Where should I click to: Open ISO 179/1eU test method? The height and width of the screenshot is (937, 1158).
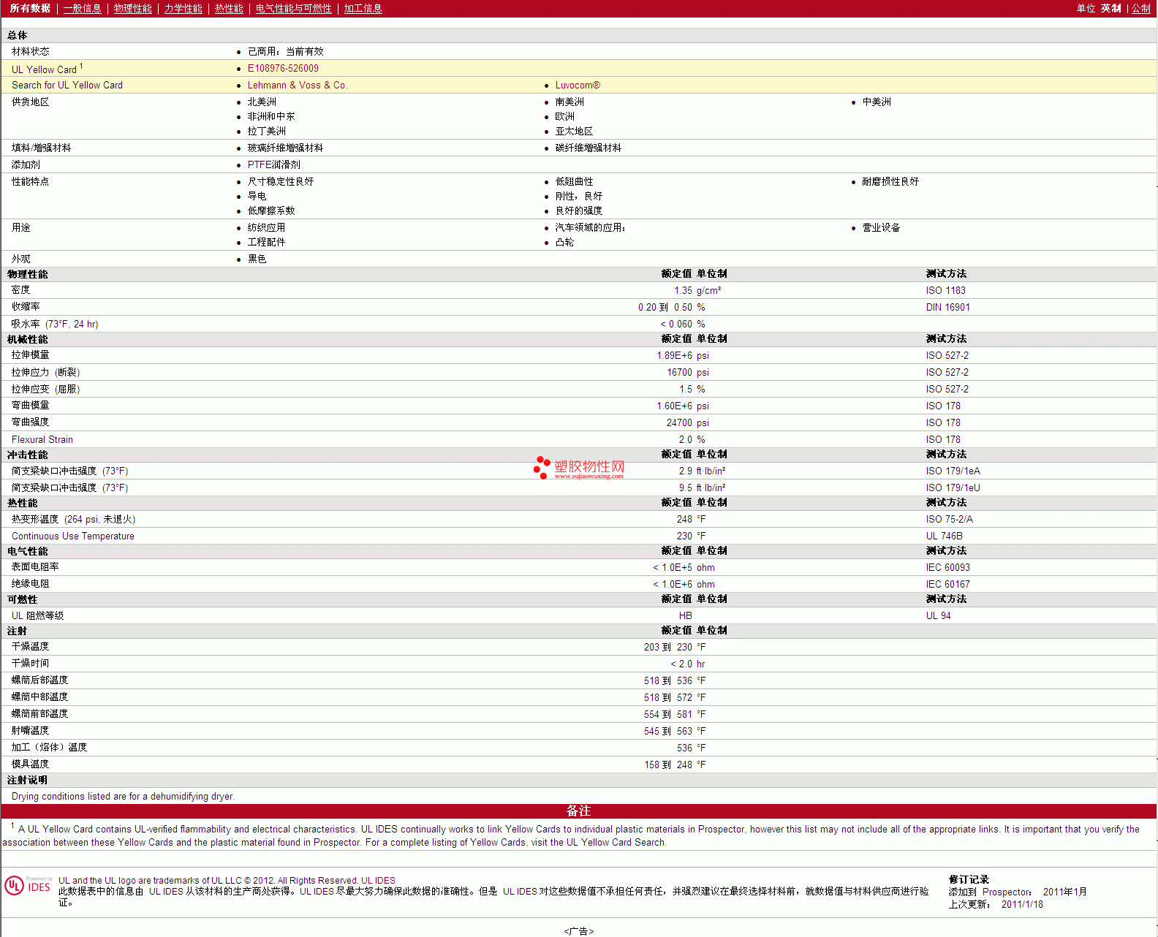point(953,488)
